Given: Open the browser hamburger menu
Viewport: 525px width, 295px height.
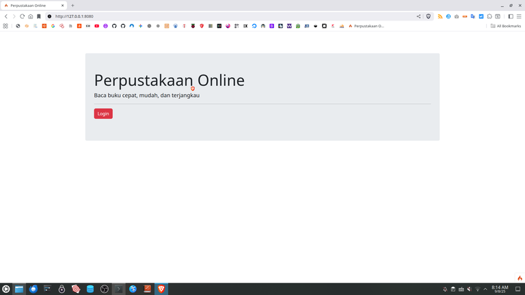Looking at the screenshot, I should [519, 16].
